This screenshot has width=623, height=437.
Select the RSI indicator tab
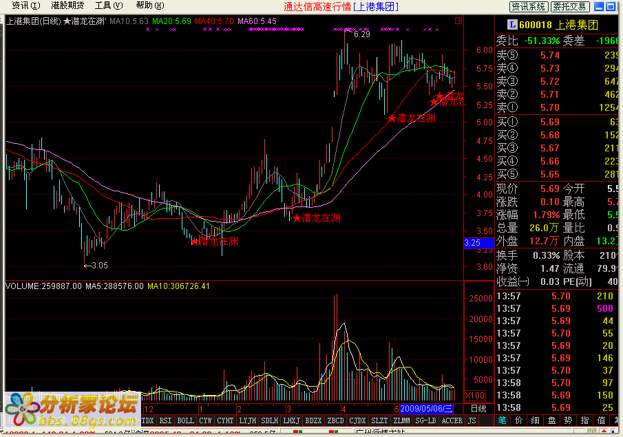[165, 420]
